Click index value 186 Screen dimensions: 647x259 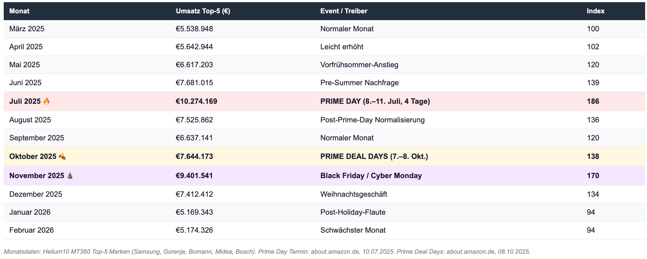593,101
